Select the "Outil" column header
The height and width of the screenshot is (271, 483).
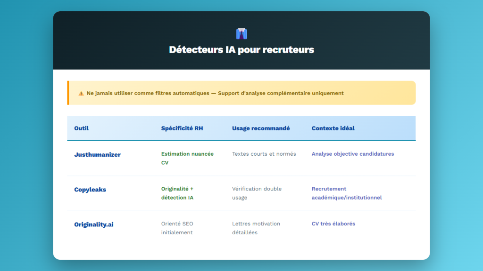(x=81, y=128)
